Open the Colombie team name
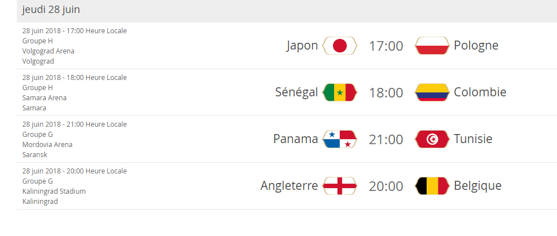This screenshot has height=236, width=557. tap(480, 92)
